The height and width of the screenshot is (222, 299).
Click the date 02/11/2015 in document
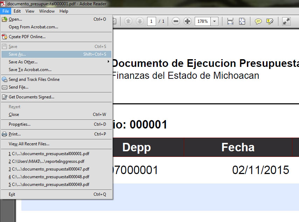(260, 170)
